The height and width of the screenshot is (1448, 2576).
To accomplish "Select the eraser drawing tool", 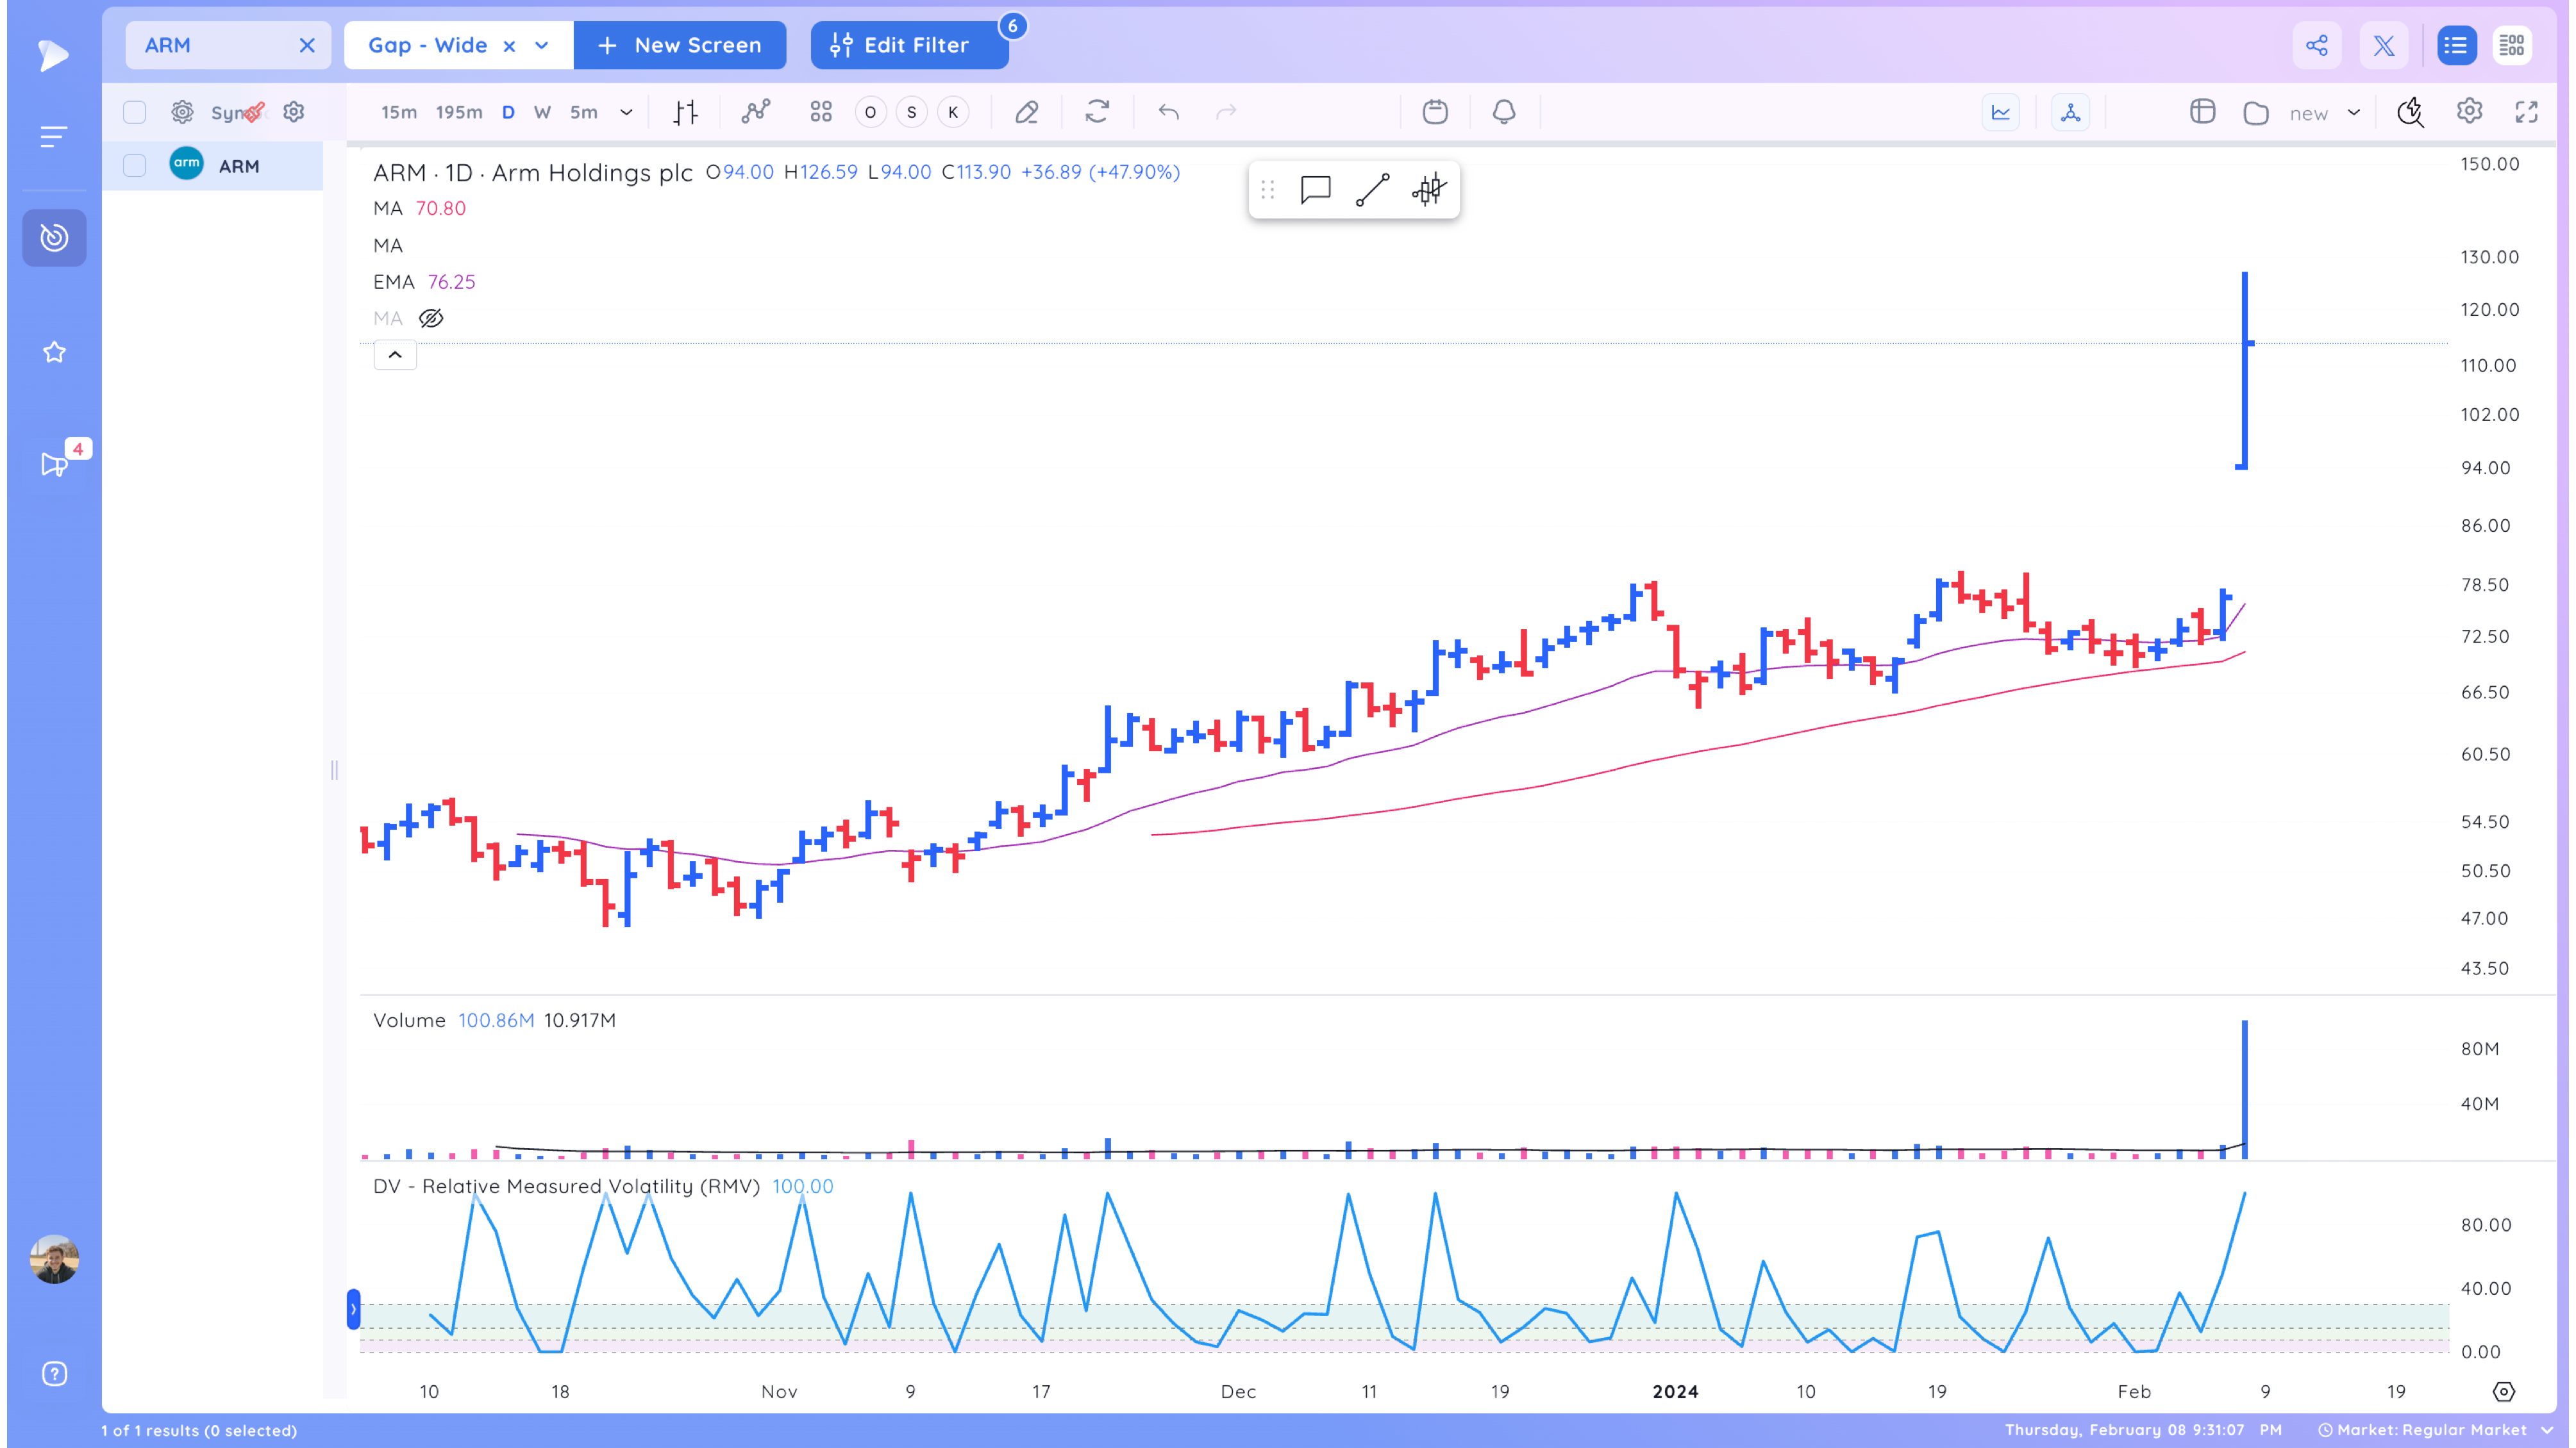I will 1027,112.
